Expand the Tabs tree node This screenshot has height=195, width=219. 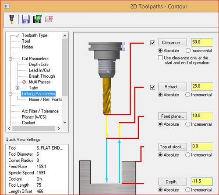(x=18, y=88)
